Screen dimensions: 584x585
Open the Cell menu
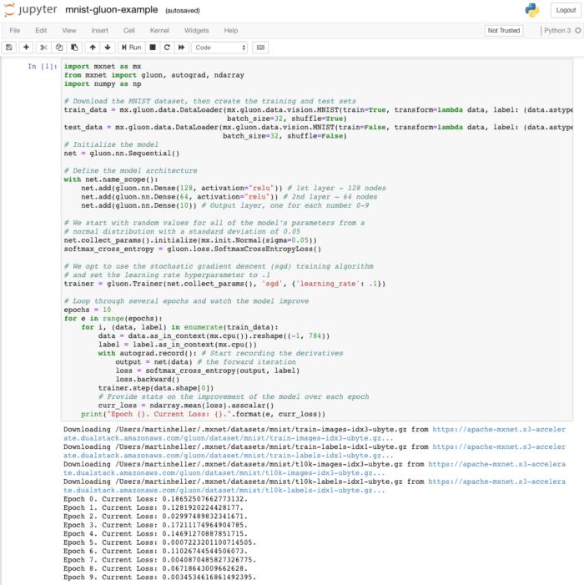(129, 31)
